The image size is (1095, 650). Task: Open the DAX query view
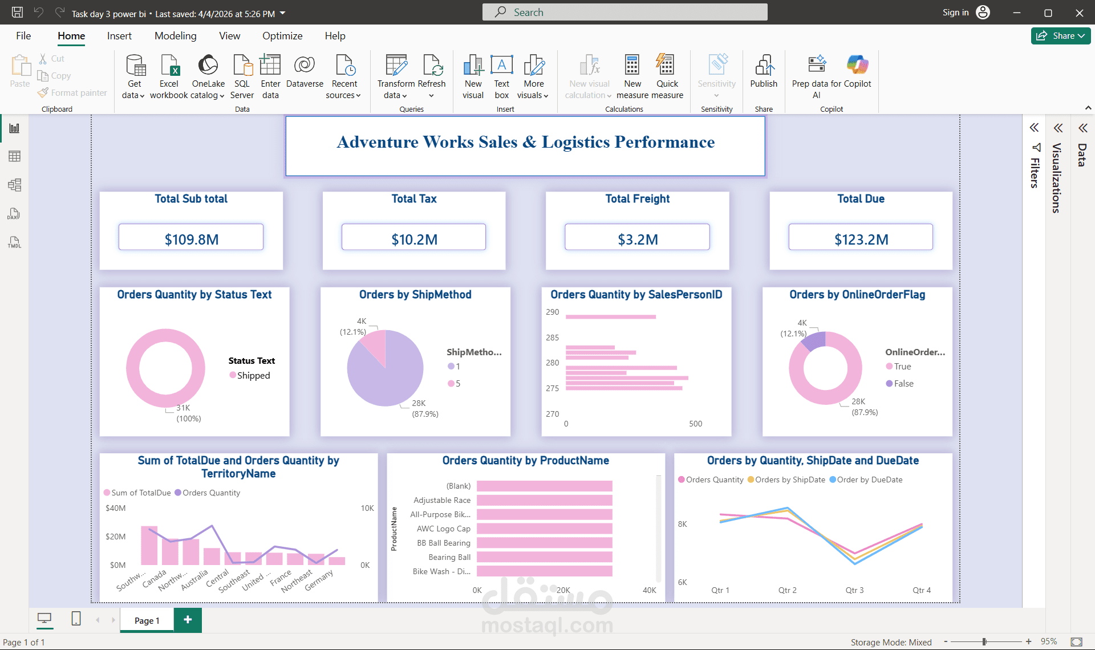(x=14, y=214)
